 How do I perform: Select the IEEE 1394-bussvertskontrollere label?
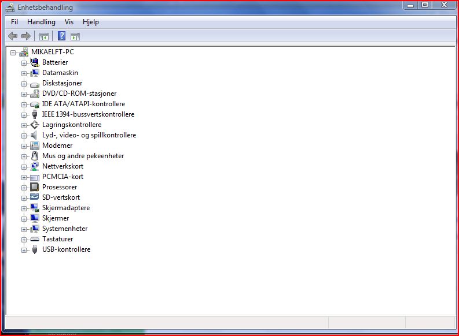pyautogui.click(x=88, y=114)
